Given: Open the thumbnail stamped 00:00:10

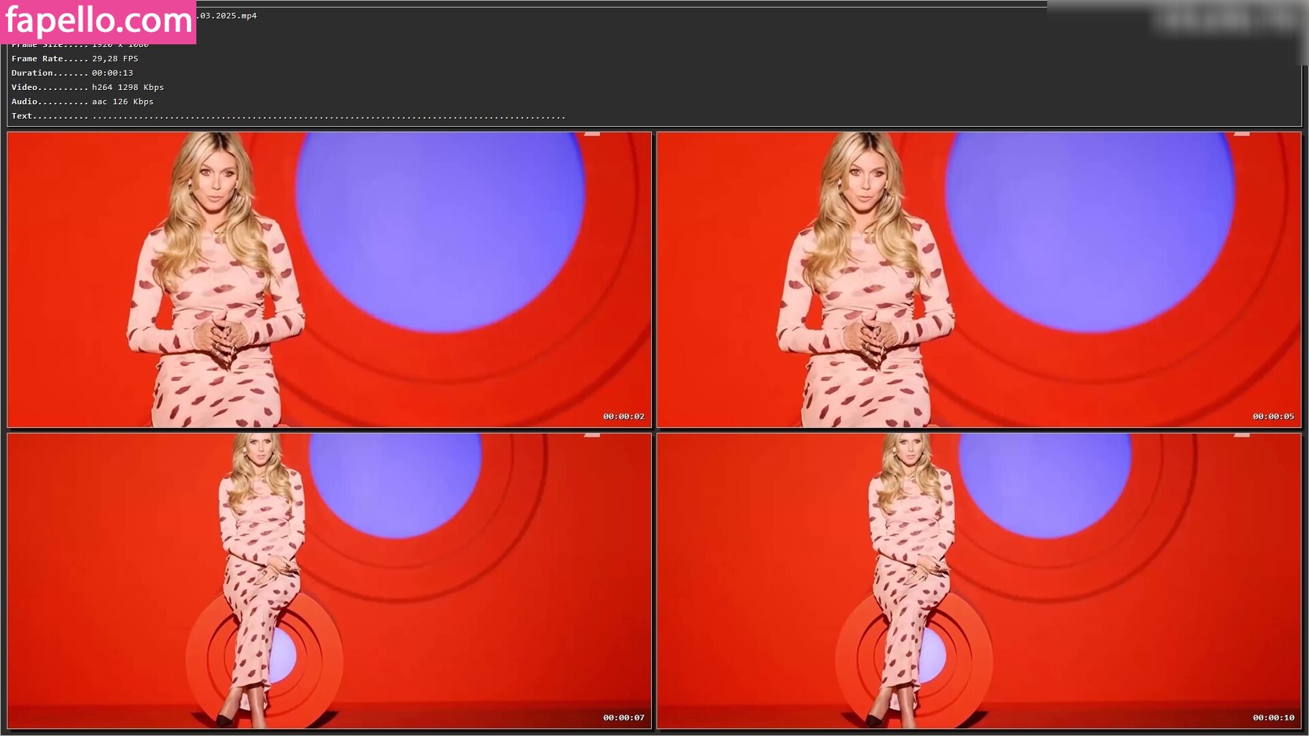Looking at the screenshot, I should coord(978,581).
